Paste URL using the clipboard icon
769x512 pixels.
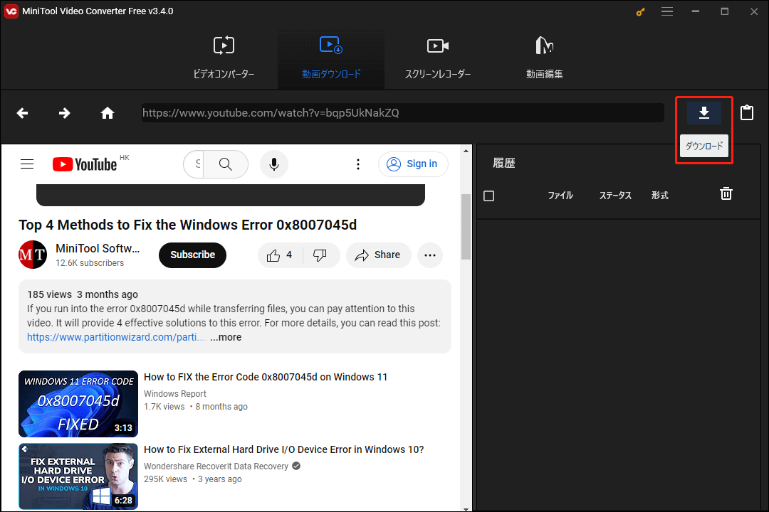pyautogui.click(x=747, y=112)
